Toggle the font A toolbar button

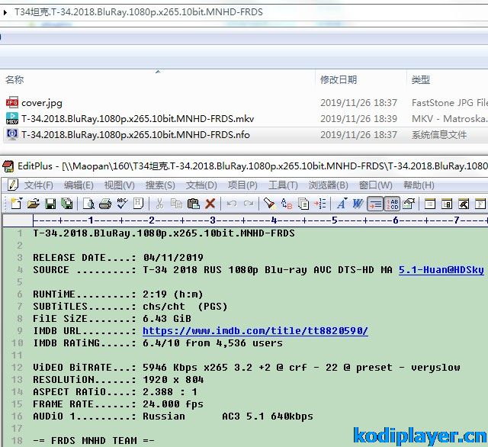[x=341, y=204]
